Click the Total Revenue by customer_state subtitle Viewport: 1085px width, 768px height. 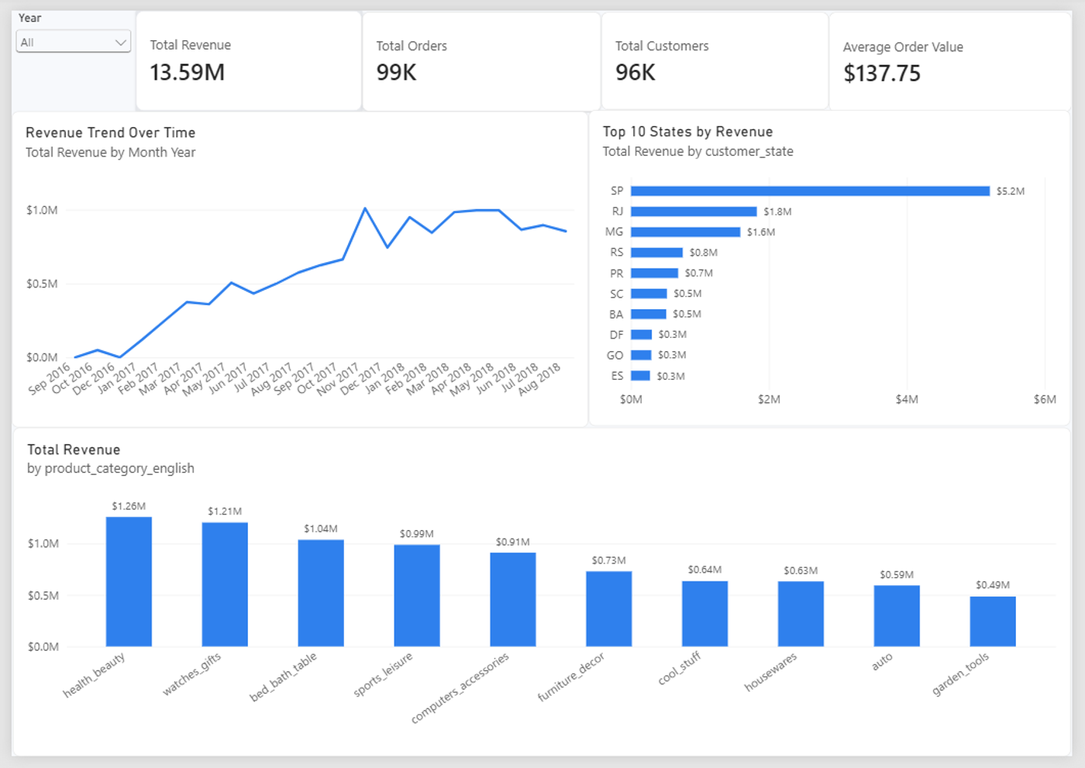(698, 151)
